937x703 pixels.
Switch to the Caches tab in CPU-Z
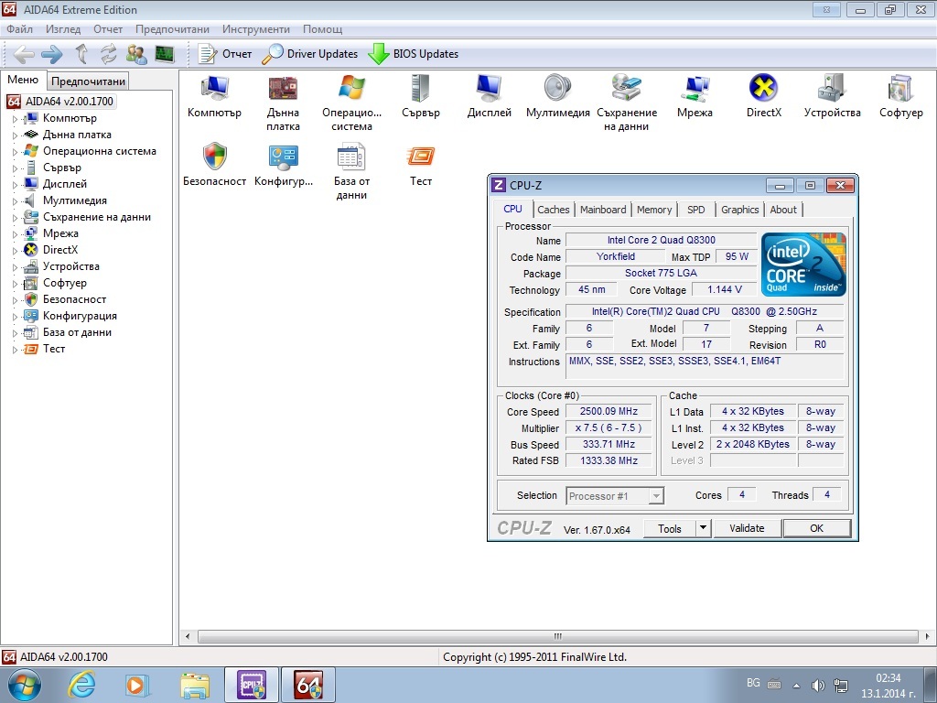pos(554,210)
